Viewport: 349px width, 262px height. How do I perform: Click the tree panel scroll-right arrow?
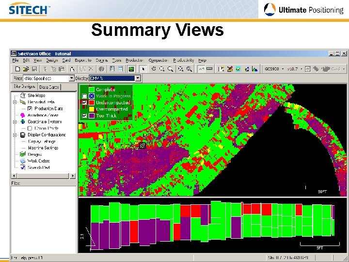tap(73, 176)
